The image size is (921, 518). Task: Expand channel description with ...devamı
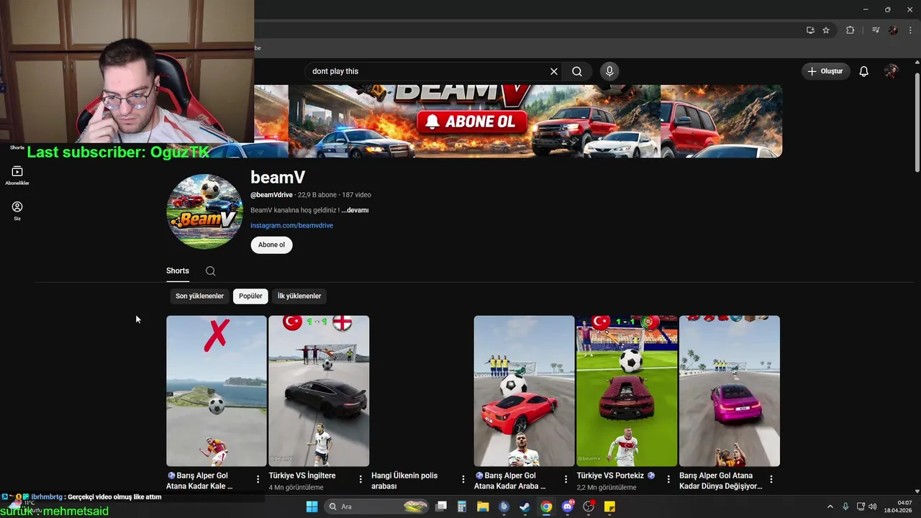coord(355,210)
